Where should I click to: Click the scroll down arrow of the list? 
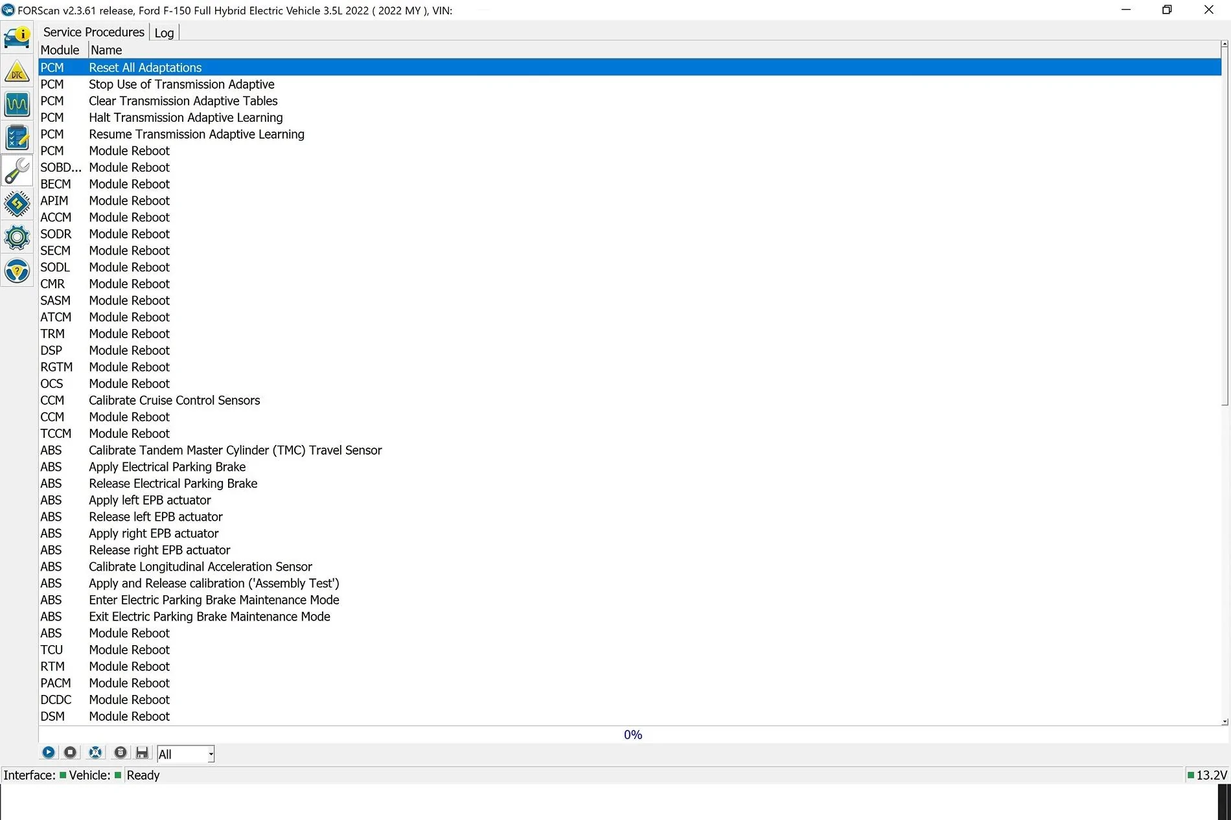[x=1224, y=721]
